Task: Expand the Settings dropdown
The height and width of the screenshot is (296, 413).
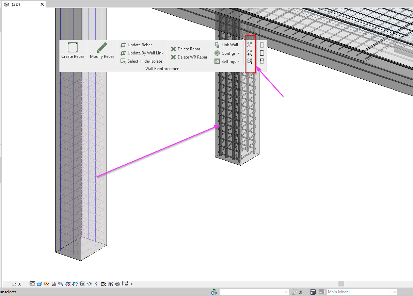Action: pyautogui.click(x=227, y=61)
